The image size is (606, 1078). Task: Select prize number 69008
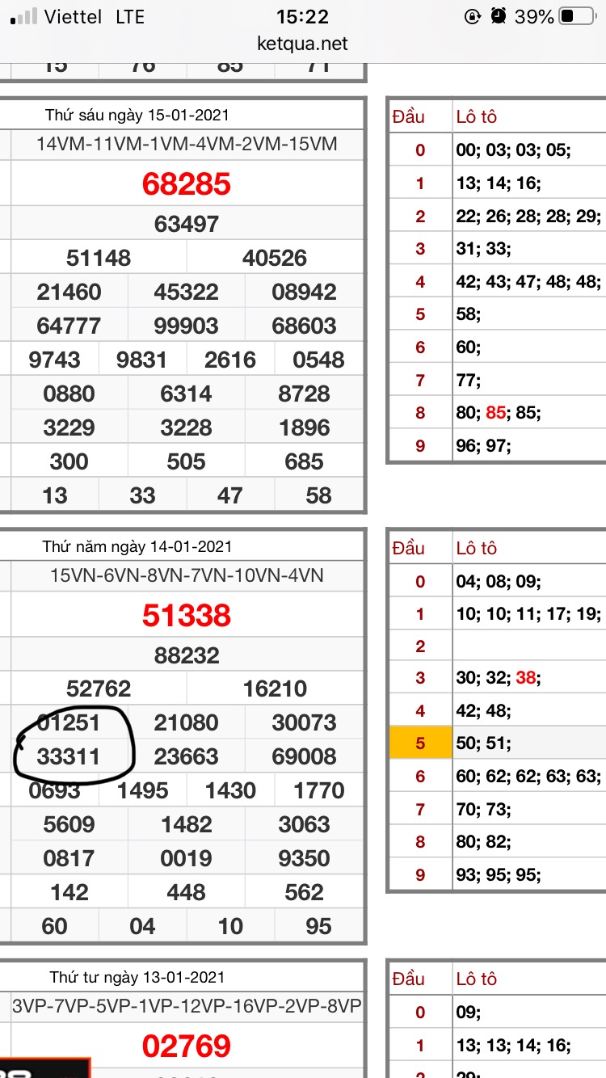pos(304,756)
